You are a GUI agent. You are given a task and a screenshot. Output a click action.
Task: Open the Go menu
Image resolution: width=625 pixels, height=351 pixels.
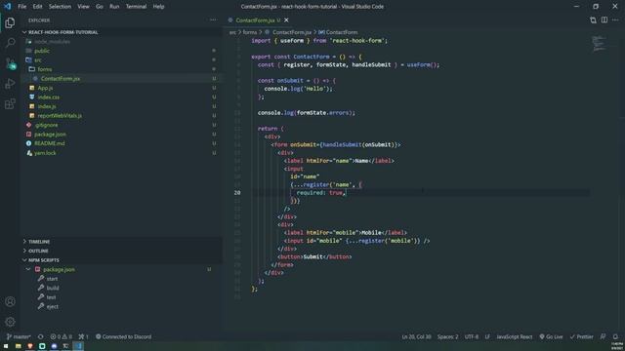(100, 7)
